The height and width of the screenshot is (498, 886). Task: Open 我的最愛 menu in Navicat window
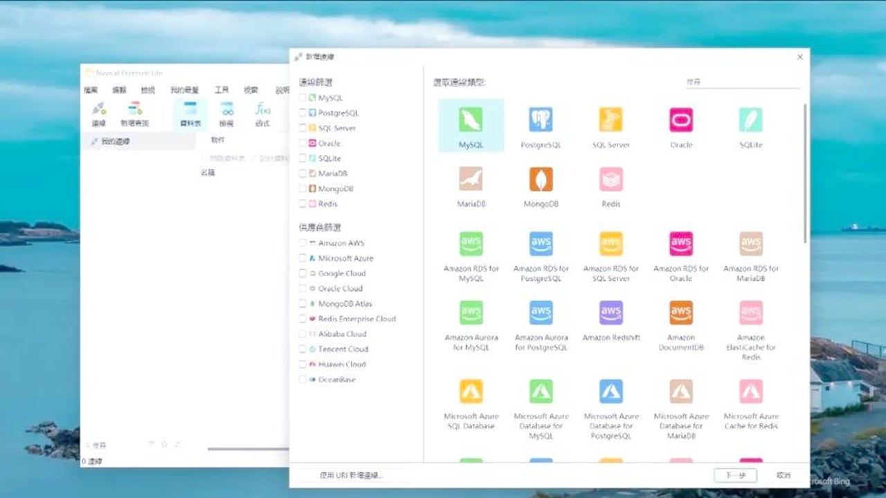pyautogui.click(x=185, y=90)
